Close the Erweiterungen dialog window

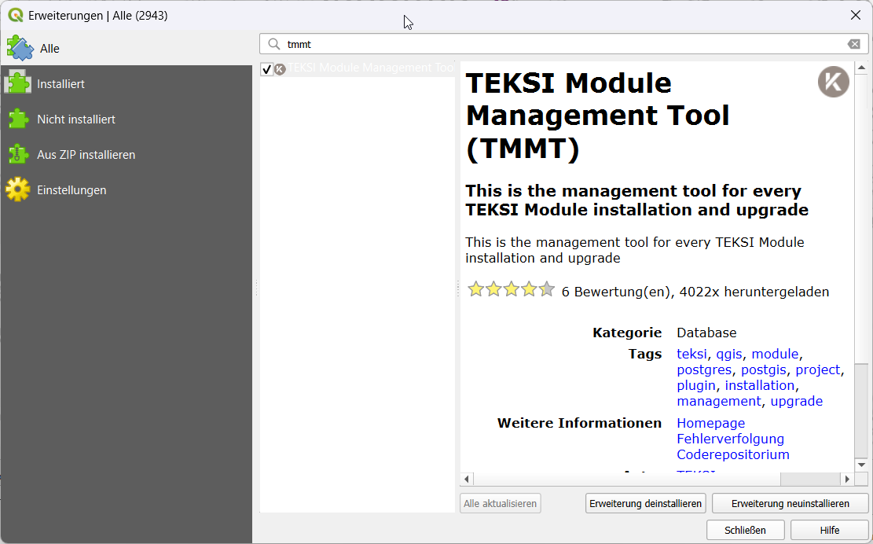click(x=856, y=15)
